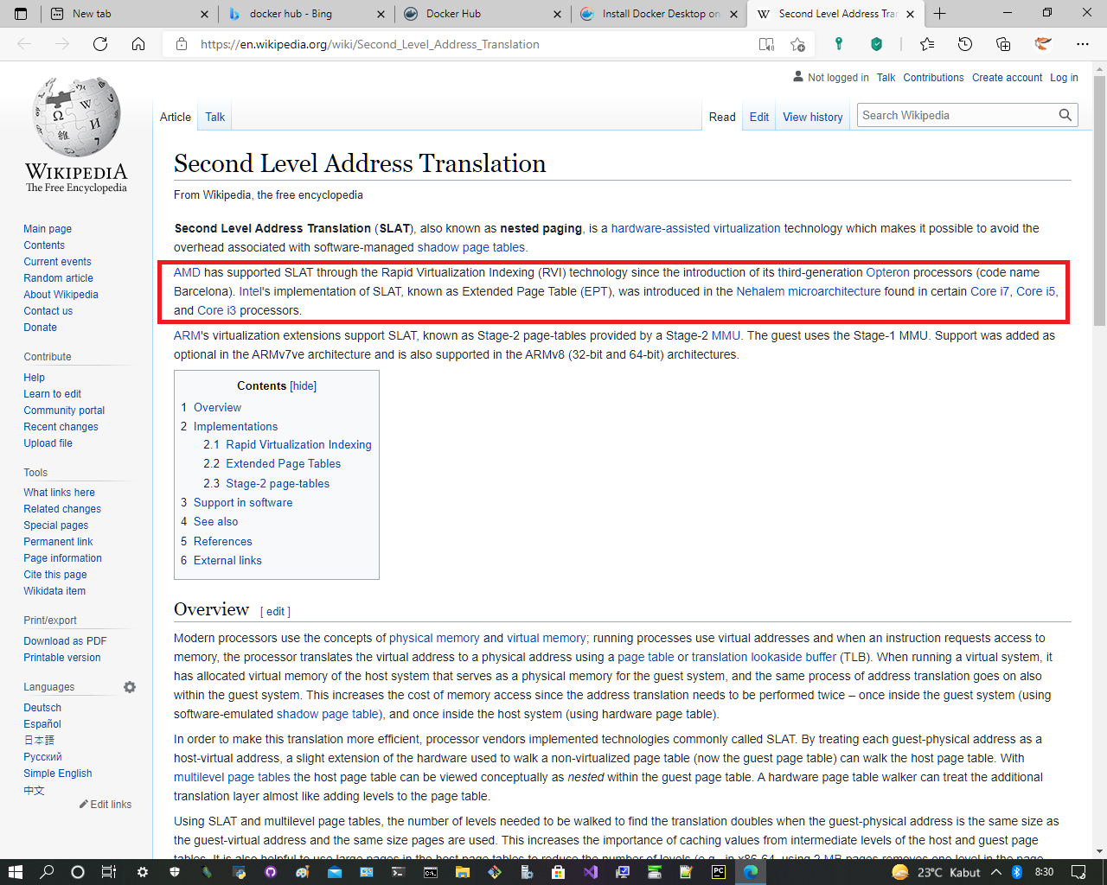
Task: Open 'Random article' in the sidebar
Action: (x=58, y=278)
